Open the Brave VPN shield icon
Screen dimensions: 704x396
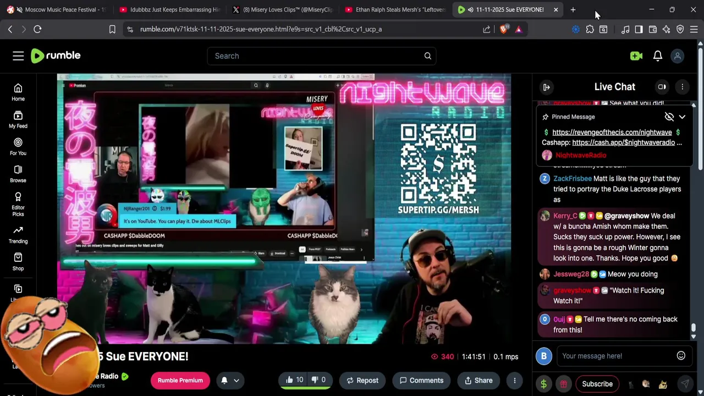coord(680,29)
